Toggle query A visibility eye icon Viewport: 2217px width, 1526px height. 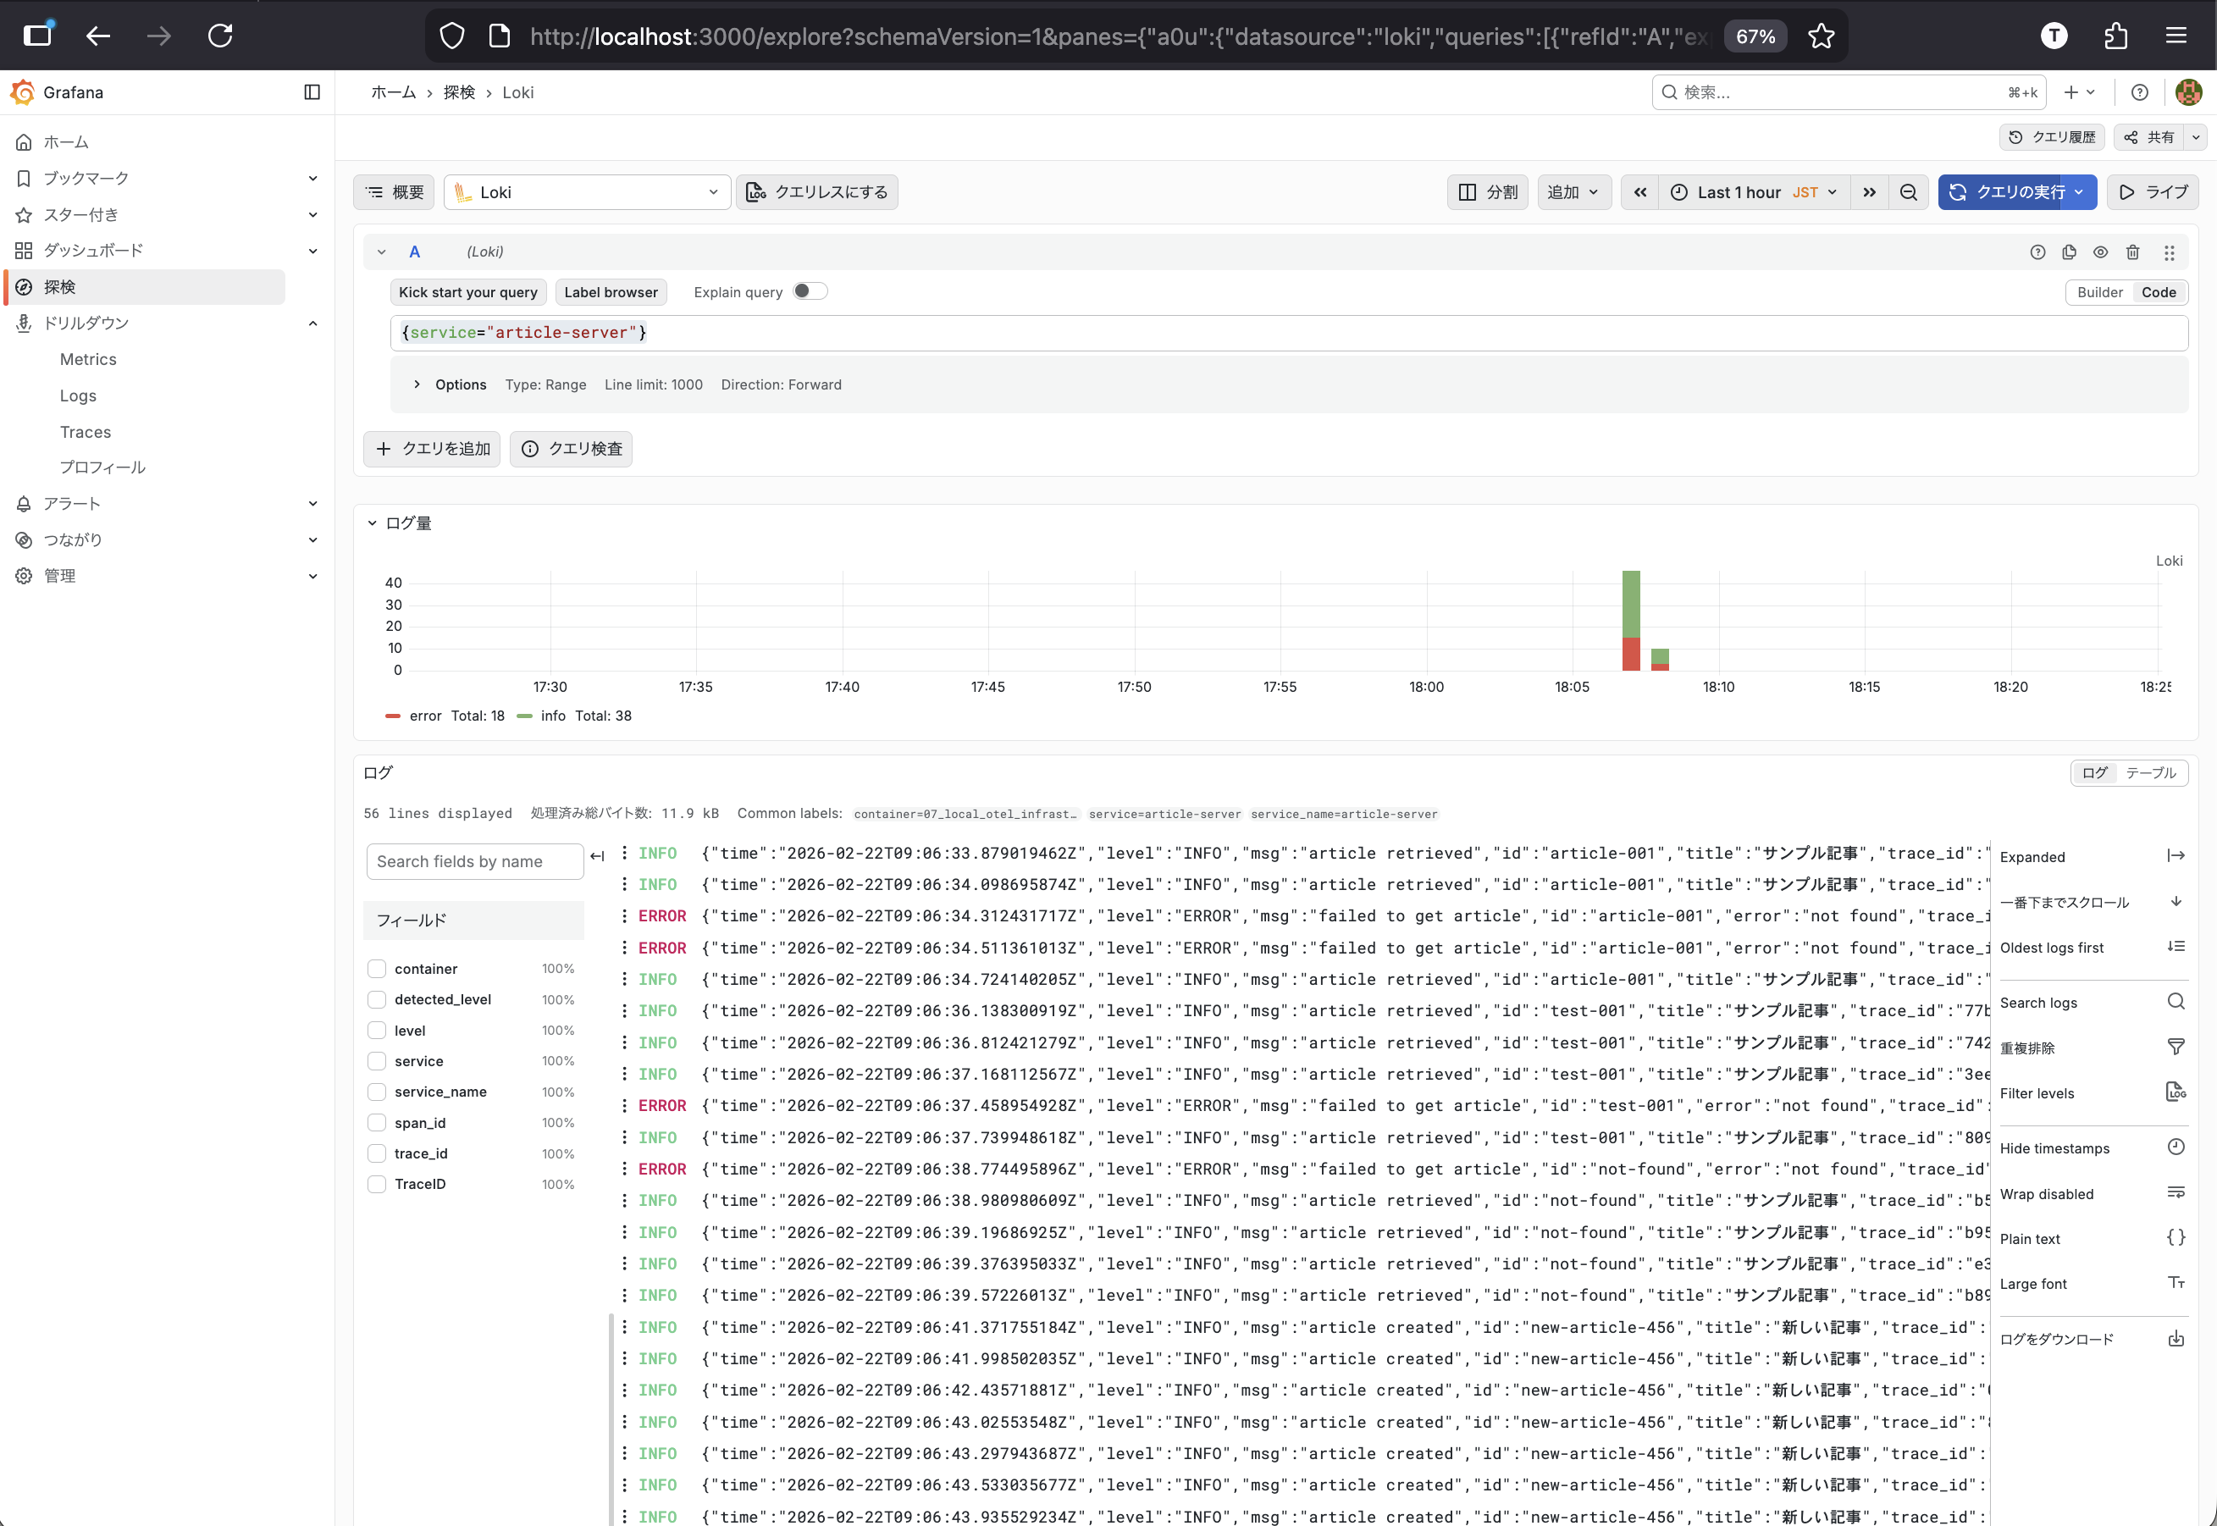(2100, 252)
